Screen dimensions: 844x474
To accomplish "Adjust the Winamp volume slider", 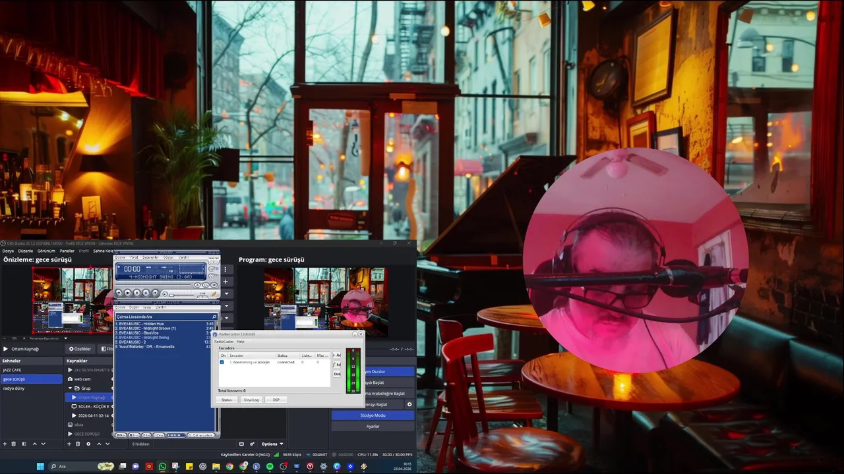I will coord(181,296).
